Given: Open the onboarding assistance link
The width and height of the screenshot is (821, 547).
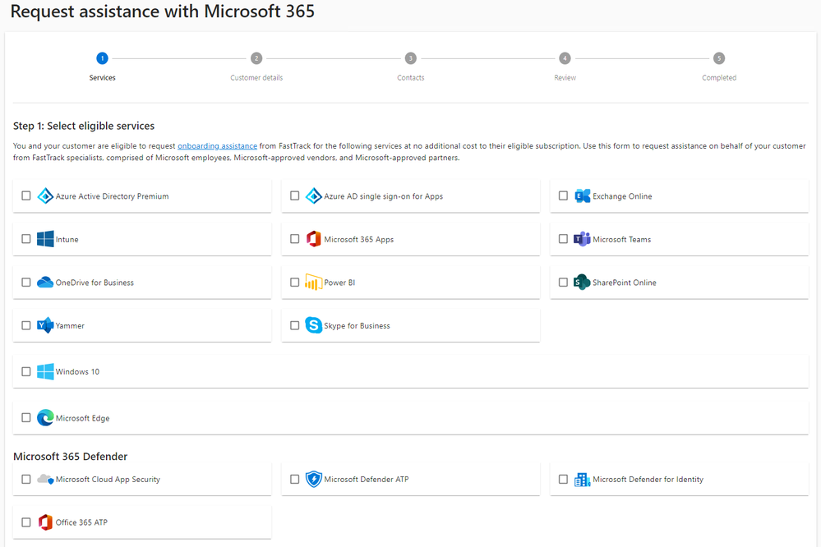Looking at the screenshot, I should (x=217, y=146).
